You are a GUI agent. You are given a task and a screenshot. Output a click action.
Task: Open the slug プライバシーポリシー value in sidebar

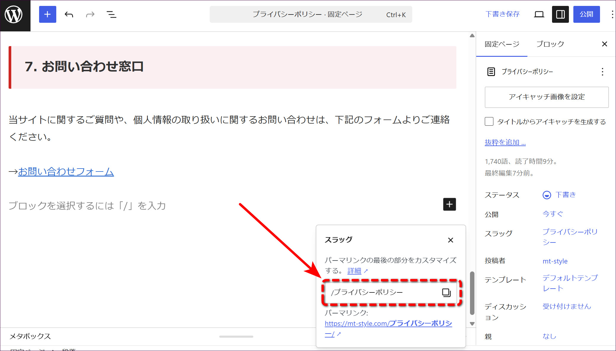point(570,237)
